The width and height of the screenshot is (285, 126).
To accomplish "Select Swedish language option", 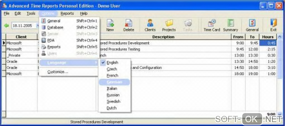I will click(x=115, y=101).
